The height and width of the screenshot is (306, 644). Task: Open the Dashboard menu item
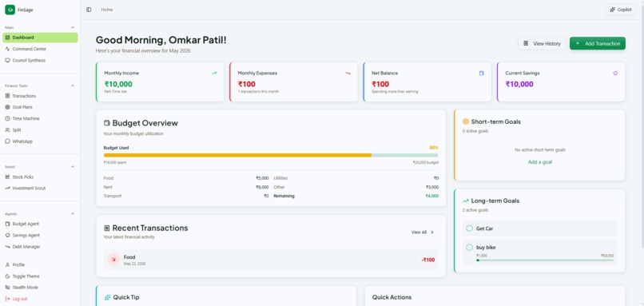pos(40,38)
